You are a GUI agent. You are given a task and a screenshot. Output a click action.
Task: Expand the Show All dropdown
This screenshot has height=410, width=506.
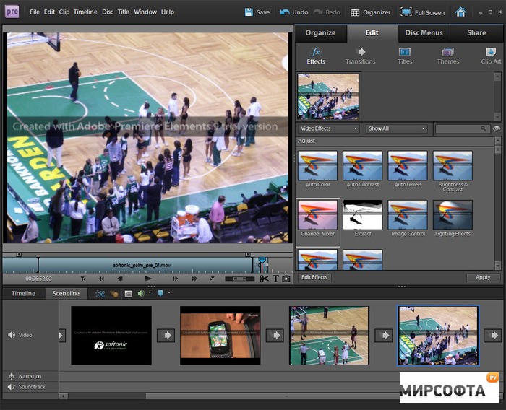(x=397, y=128)
